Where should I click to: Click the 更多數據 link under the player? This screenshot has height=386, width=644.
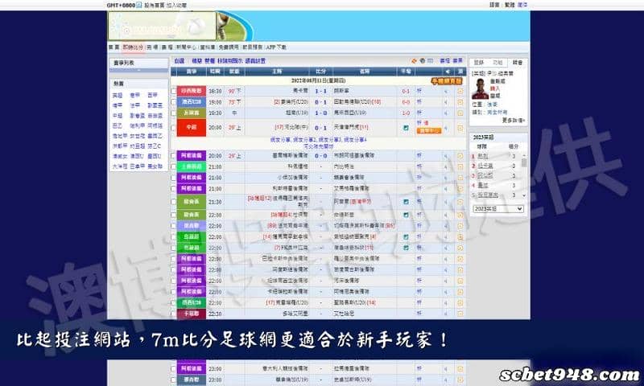pyautogui.click(x=513, y=120)
